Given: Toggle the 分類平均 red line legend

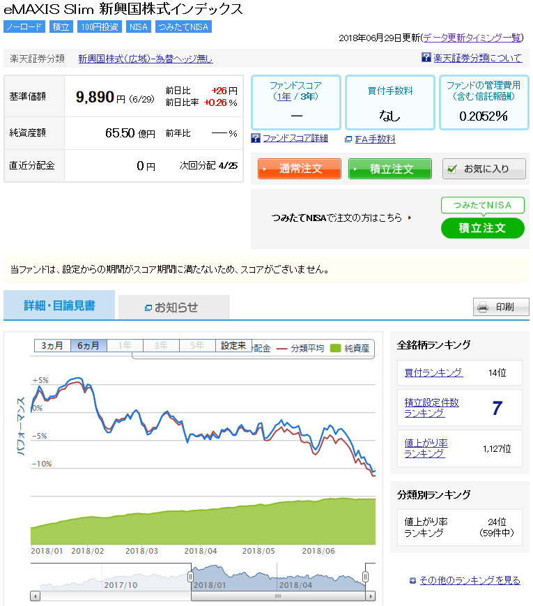Looking at the screenshot, I should [300, 348].
